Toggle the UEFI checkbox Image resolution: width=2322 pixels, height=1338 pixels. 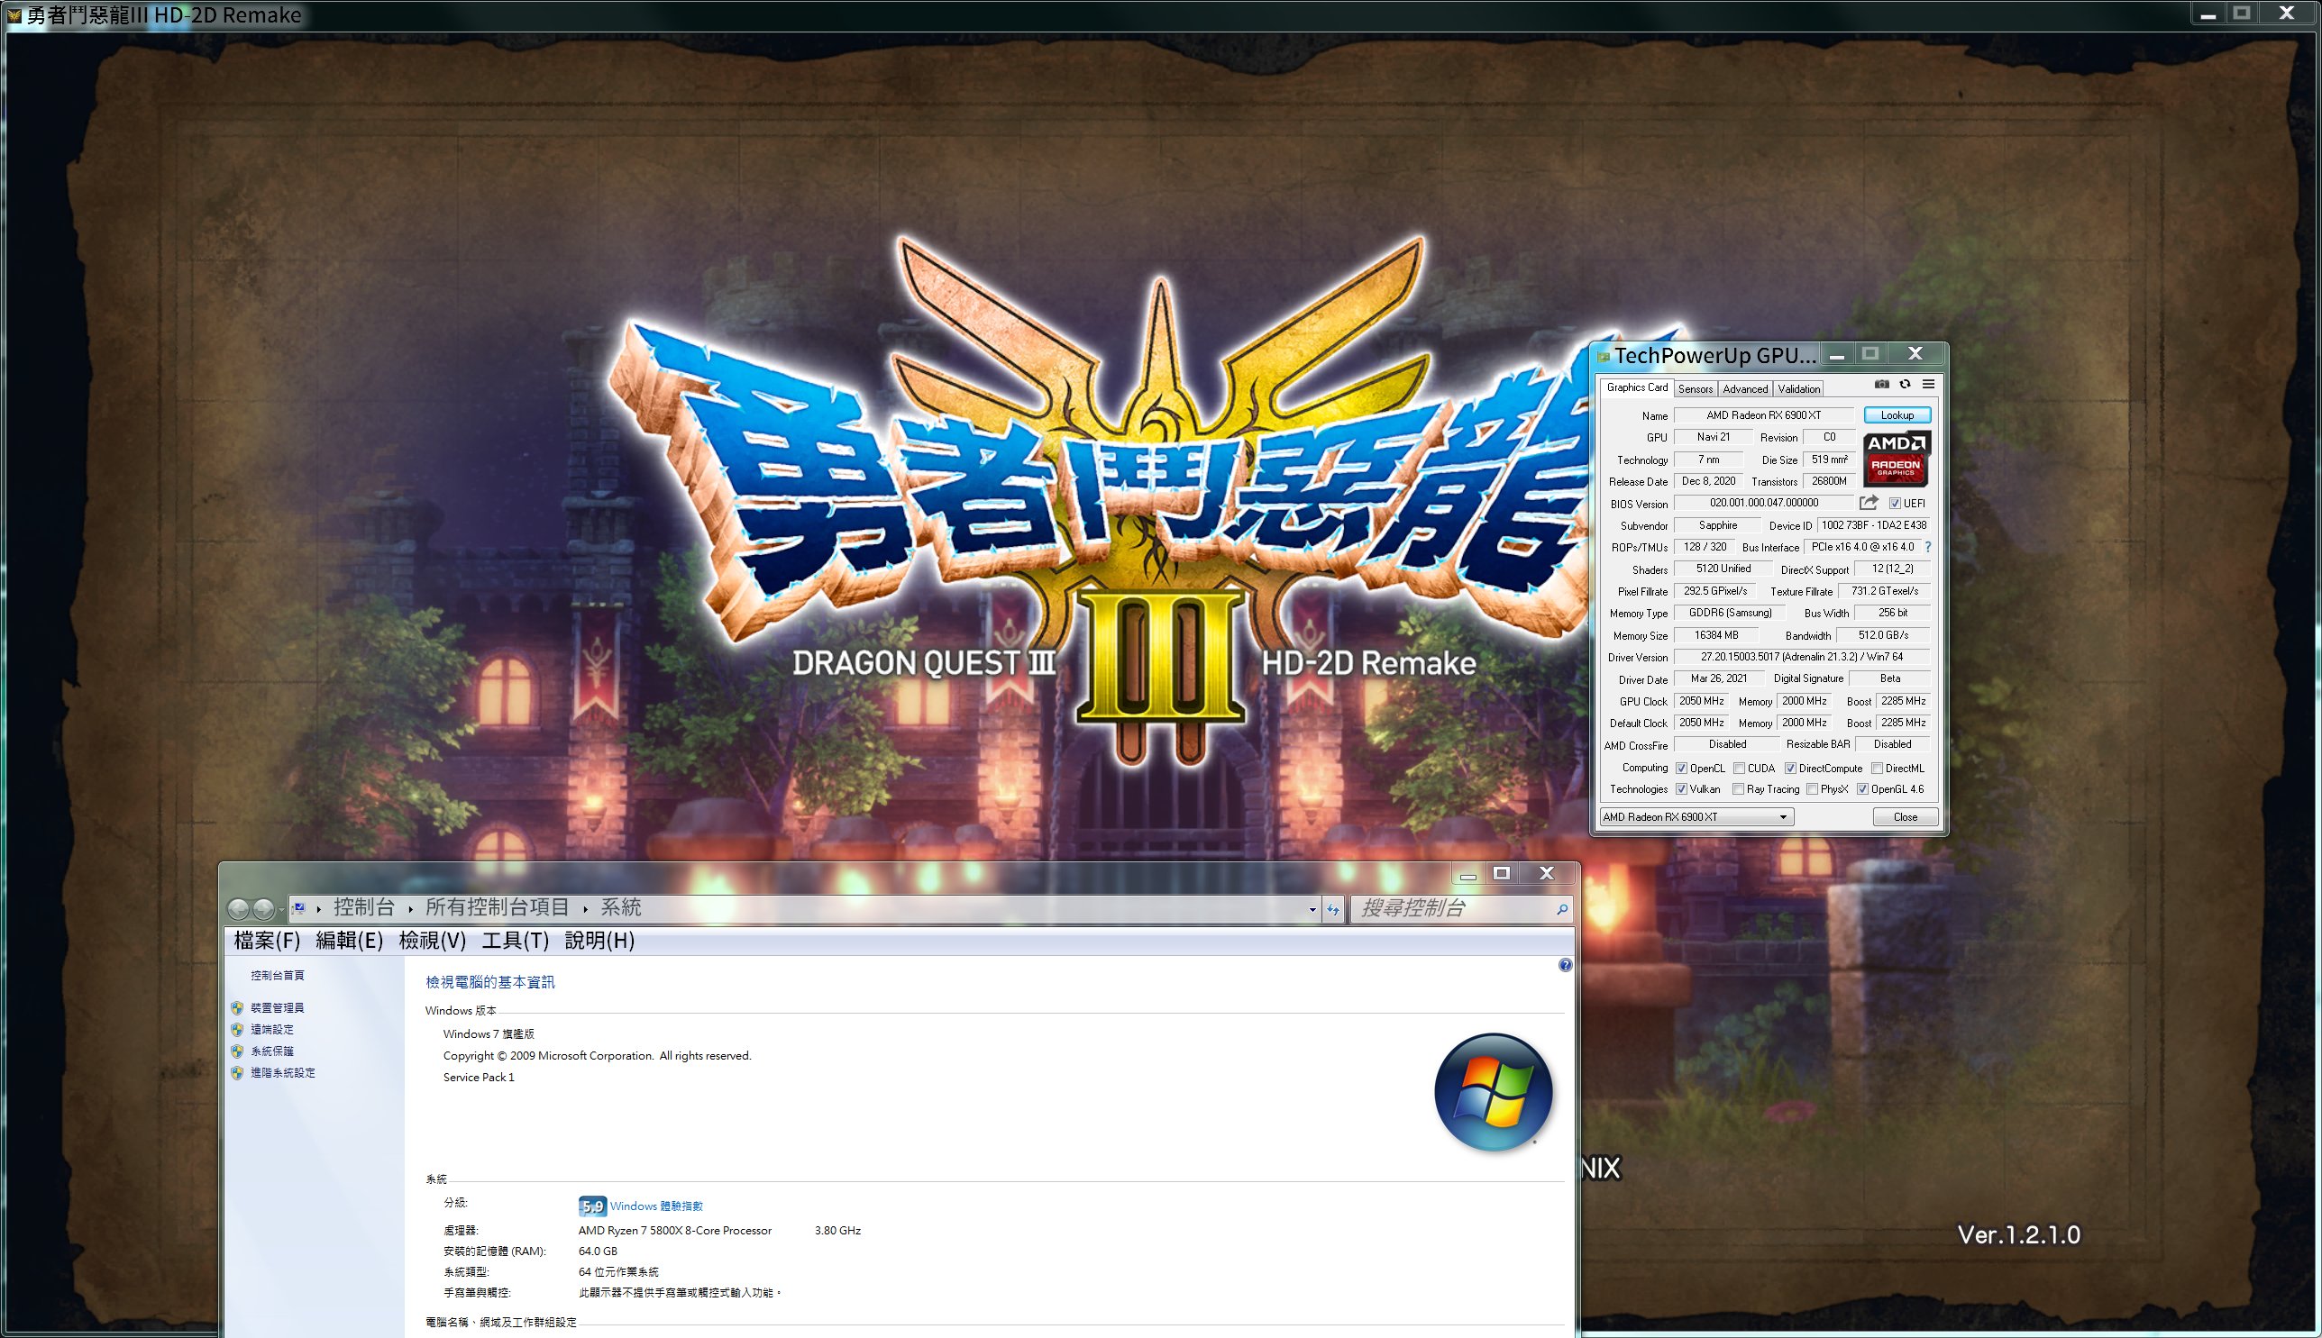(1895, 504)
